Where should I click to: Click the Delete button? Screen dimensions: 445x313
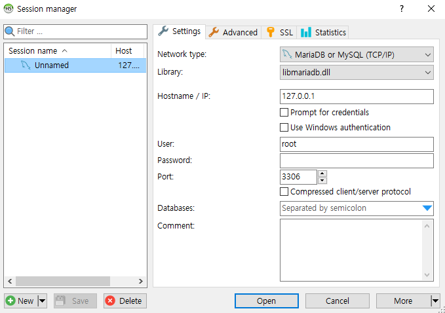tap(125, 301)
